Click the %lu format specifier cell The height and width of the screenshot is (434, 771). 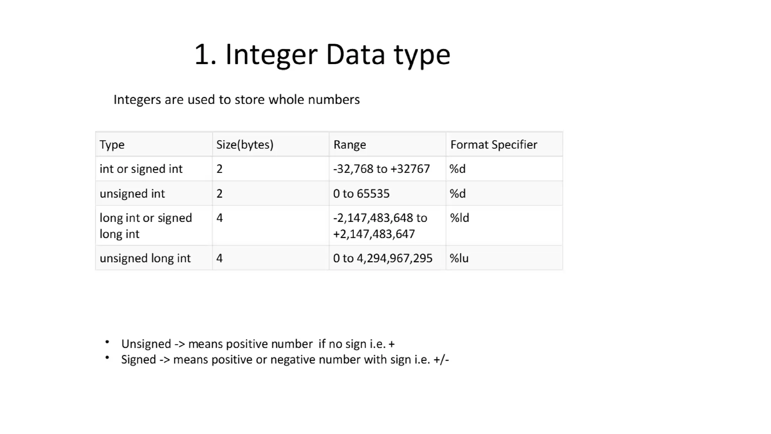(504, 258)
